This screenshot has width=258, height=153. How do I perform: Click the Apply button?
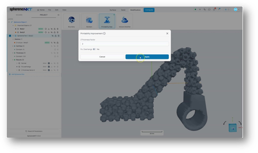(147, 57)
